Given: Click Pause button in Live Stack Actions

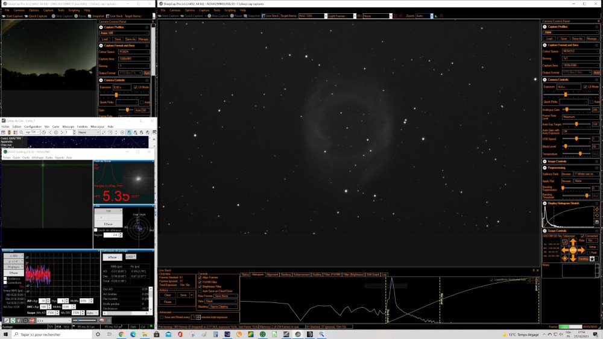Looking at the screenshot, I should coord(168,302).
